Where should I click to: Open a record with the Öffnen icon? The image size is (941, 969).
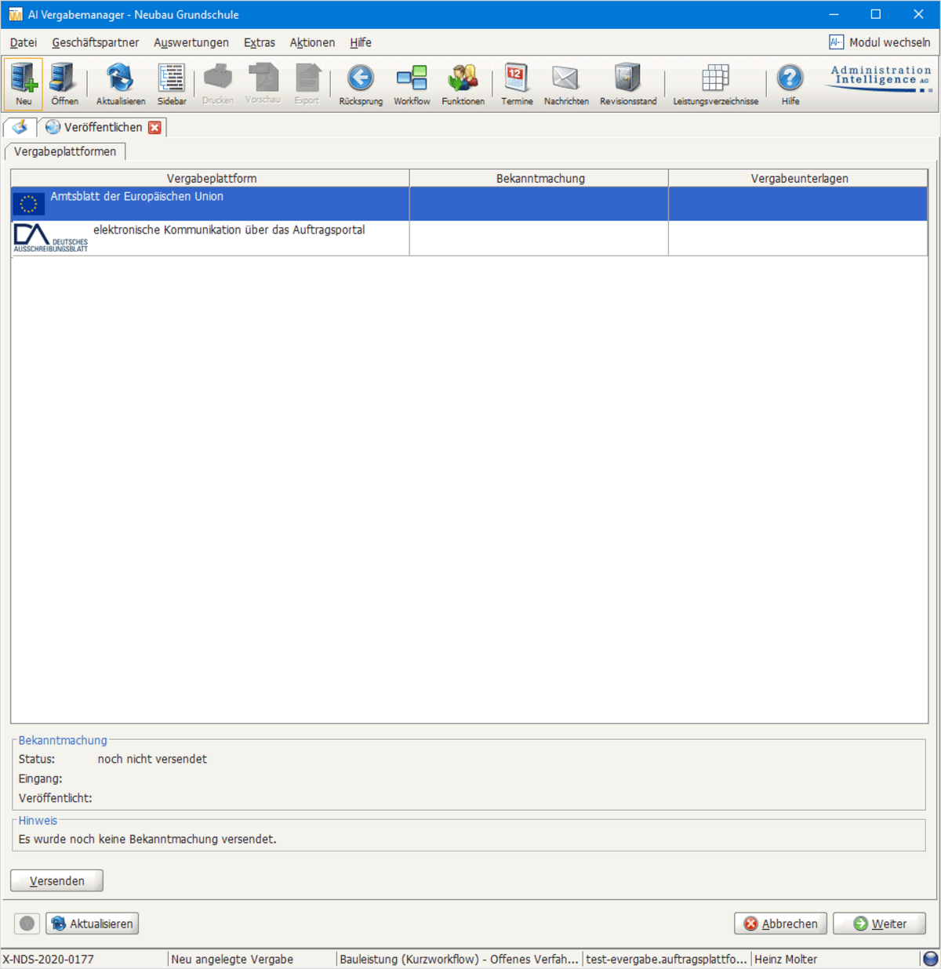[x=64, y=82]
